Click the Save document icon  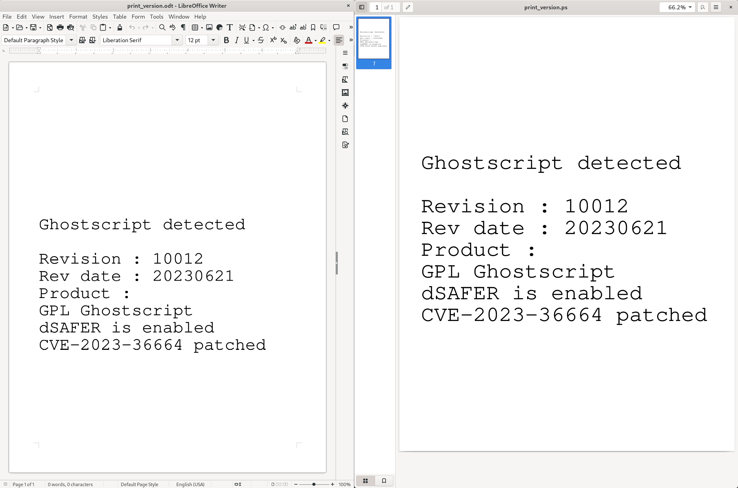33,27
